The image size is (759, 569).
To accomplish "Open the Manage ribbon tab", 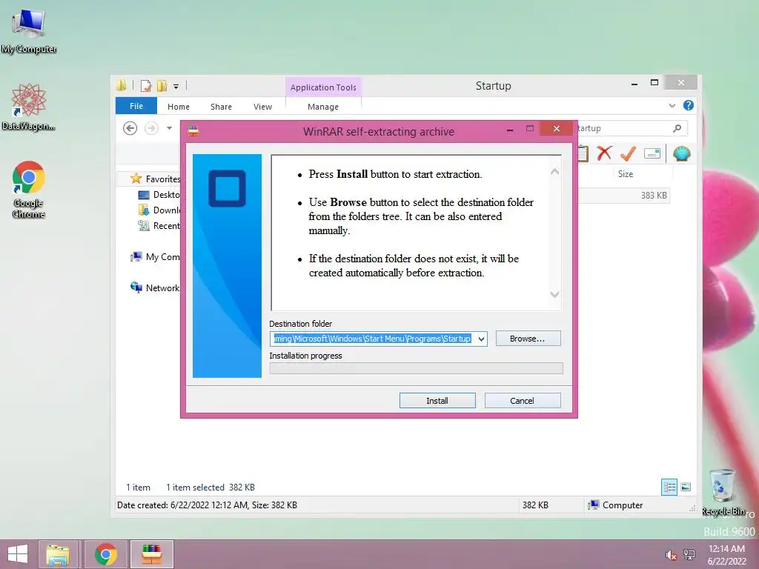I will click(x=323, y=107).
